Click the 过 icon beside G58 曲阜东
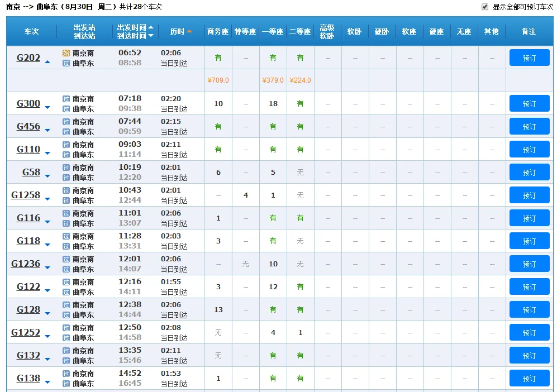 [x=66, y=178]
